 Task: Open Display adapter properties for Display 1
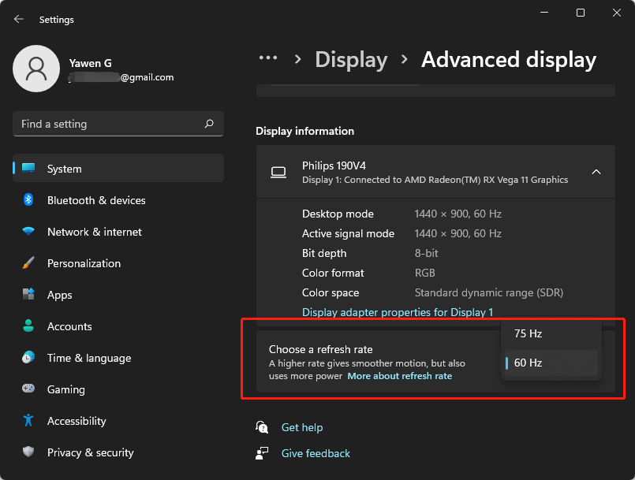click(398, 312)
